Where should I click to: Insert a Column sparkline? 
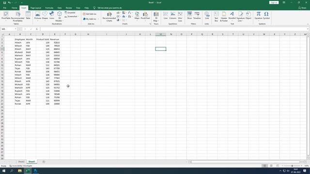(x=173, y=15)
